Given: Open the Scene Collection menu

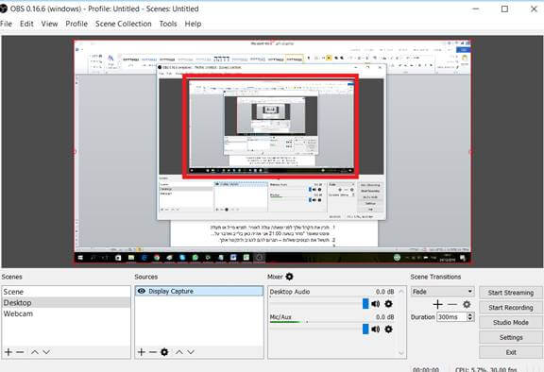Looking at the screenshot, I should pos(123,24).
